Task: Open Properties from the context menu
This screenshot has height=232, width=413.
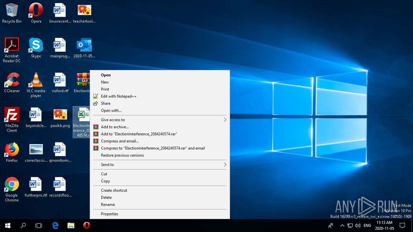Action: (x=160, y=214)
